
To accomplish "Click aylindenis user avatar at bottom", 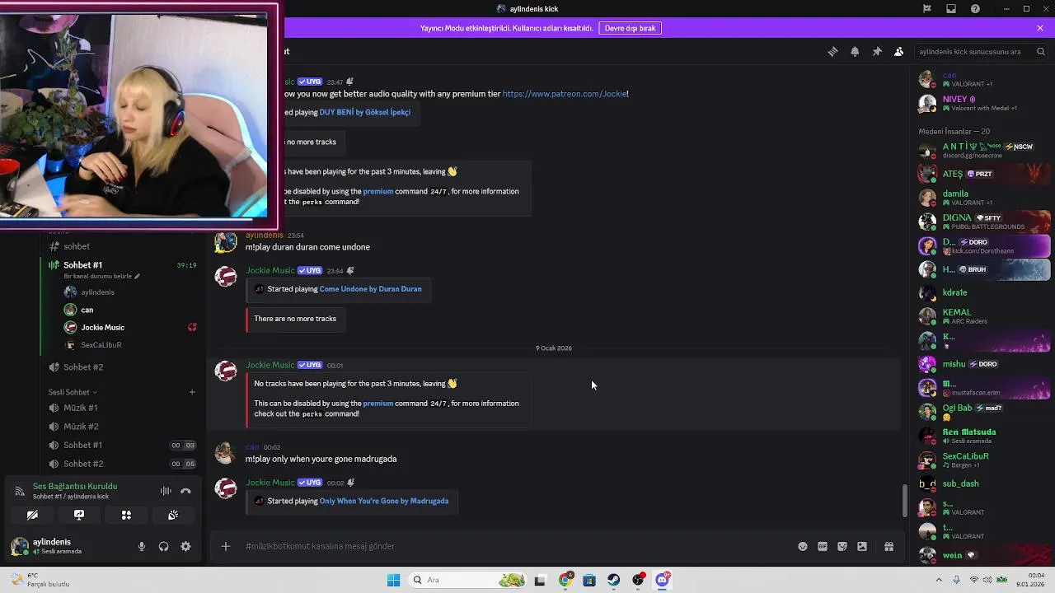I will (x=19, y=546).
